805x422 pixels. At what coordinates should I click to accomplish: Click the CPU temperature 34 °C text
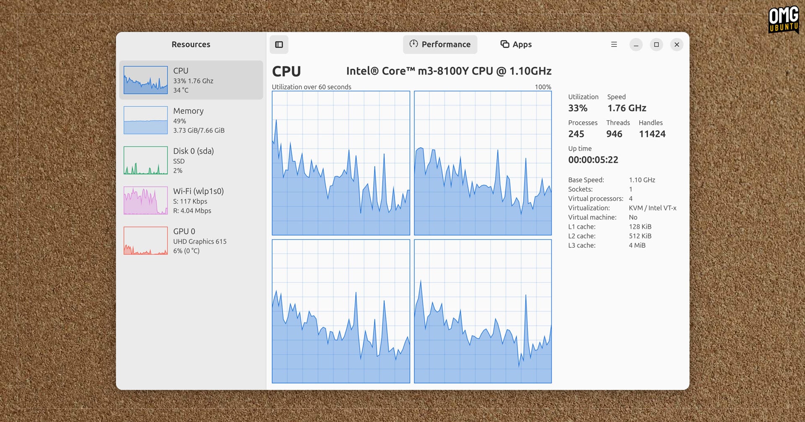click(x=181, y=90)
